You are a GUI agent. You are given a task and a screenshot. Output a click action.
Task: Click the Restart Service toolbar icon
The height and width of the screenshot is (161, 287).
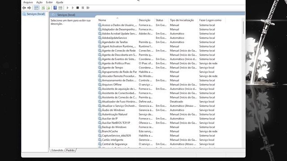88,8
